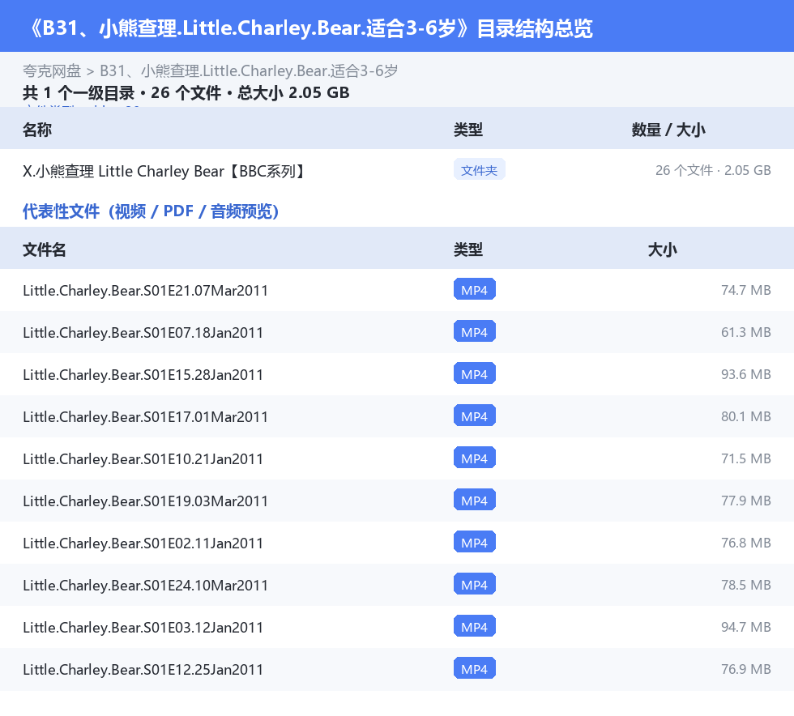Select the MP4 badge on the S01E15 row
794x716 pixels.
pos(475,373)
